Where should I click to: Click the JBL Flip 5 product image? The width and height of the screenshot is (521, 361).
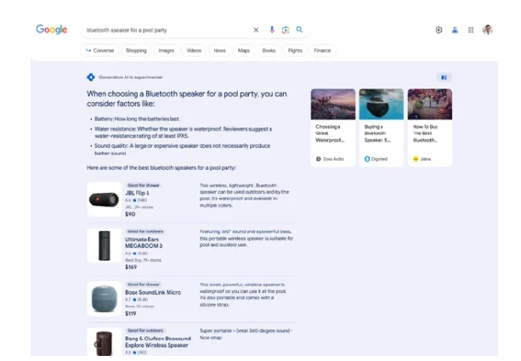coord(104,200)
